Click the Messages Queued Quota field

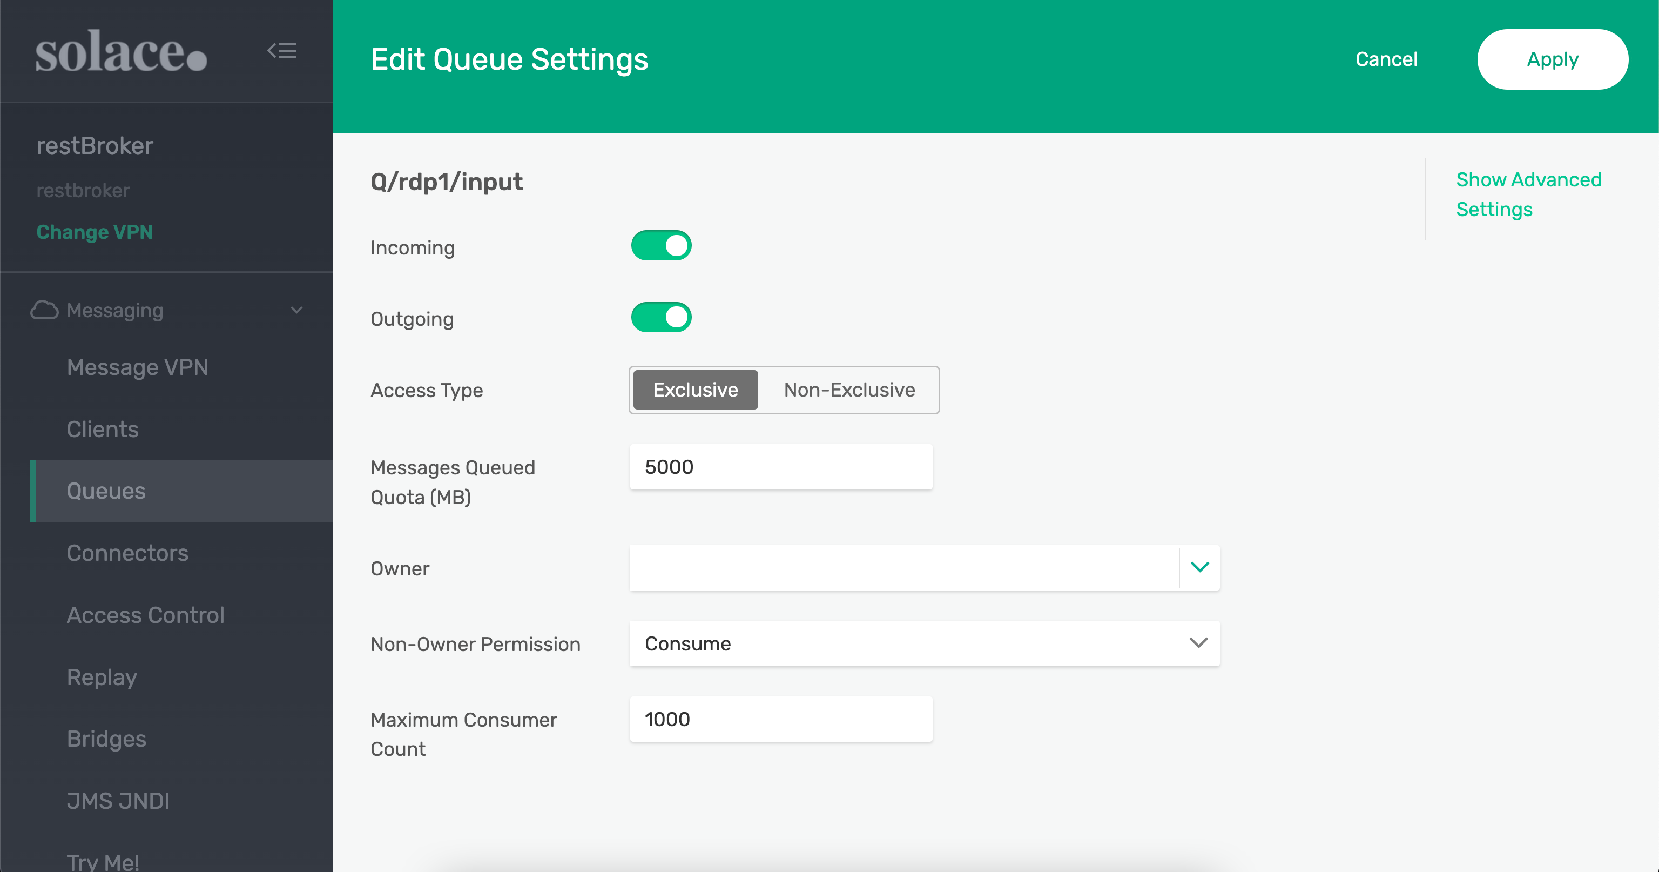pos(780,467)
